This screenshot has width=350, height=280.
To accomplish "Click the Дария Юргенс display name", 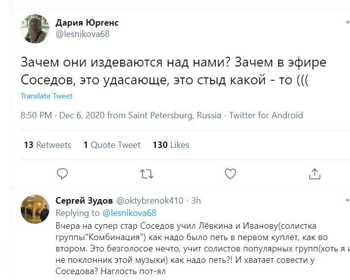I will (x=87, y=23).
